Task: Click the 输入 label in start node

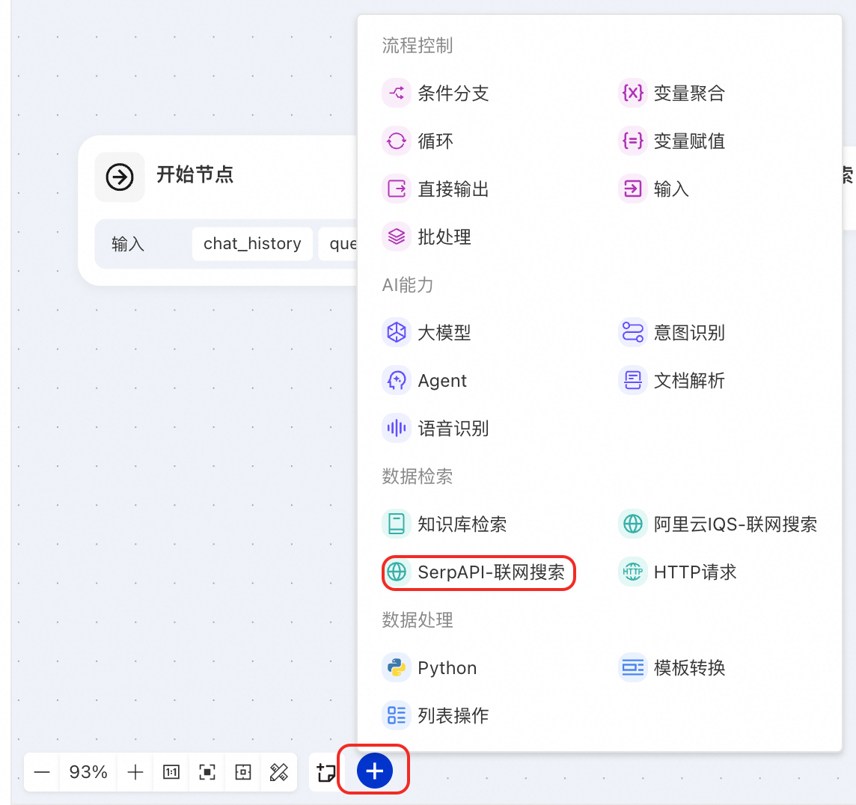Action: point(128,243)
